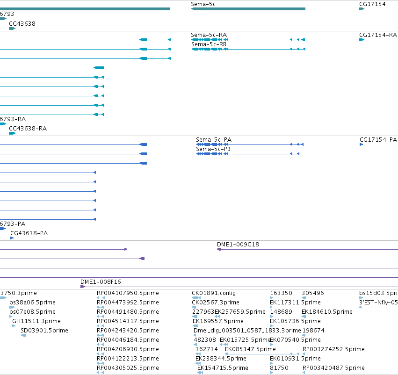Click the bs38a06.5prime EST label

(x=32, y=303)
